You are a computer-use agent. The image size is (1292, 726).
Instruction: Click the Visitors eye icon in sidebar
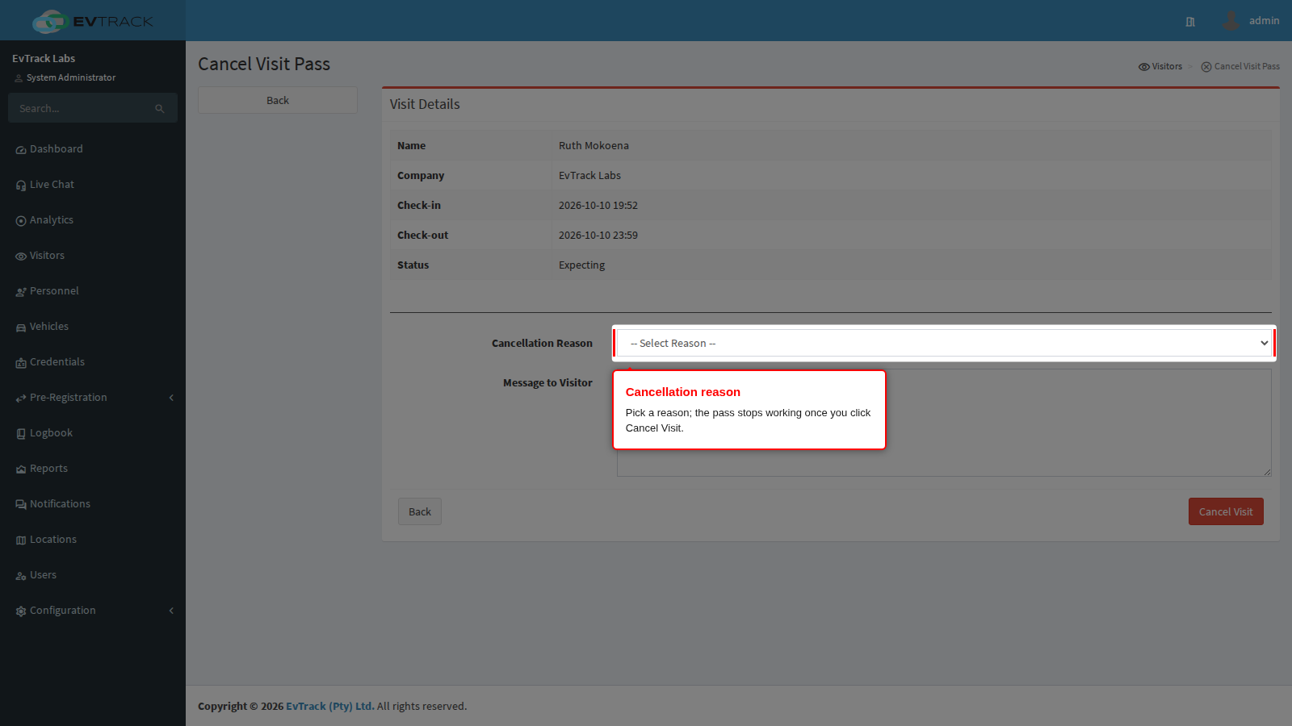click(x=21, y=257)
